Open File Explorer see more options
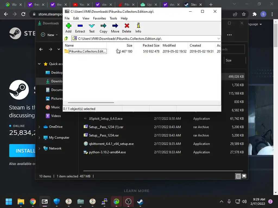This screenshot has width=278, height=208. (x=229, y=35)
